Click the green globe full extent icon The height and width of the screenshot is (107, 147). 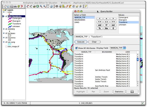pyautogui.click(x=38, y=6)
